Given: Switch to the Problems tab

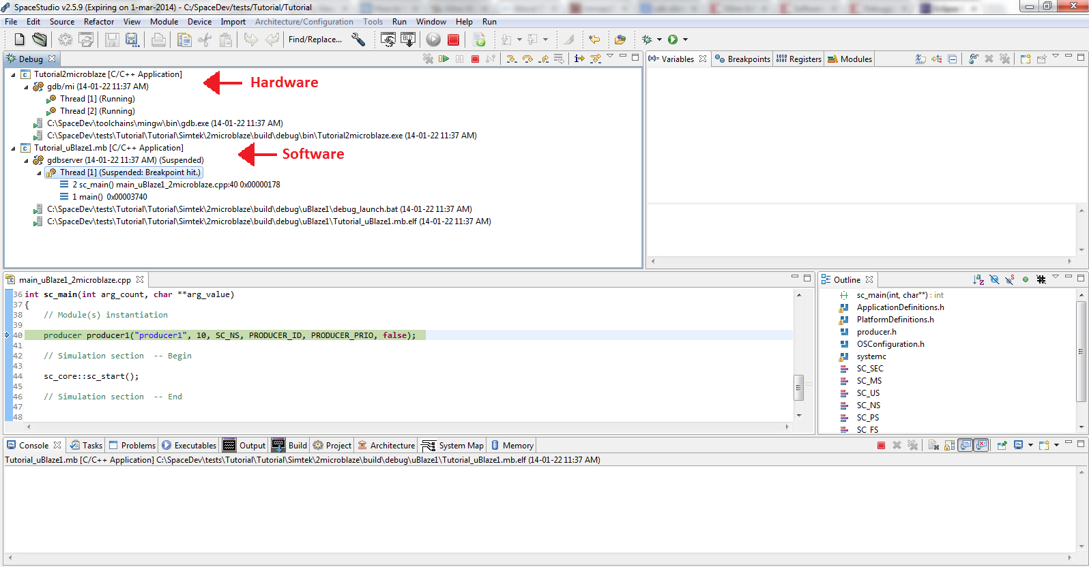Looking at the screenshot, I should coord(132,446).
